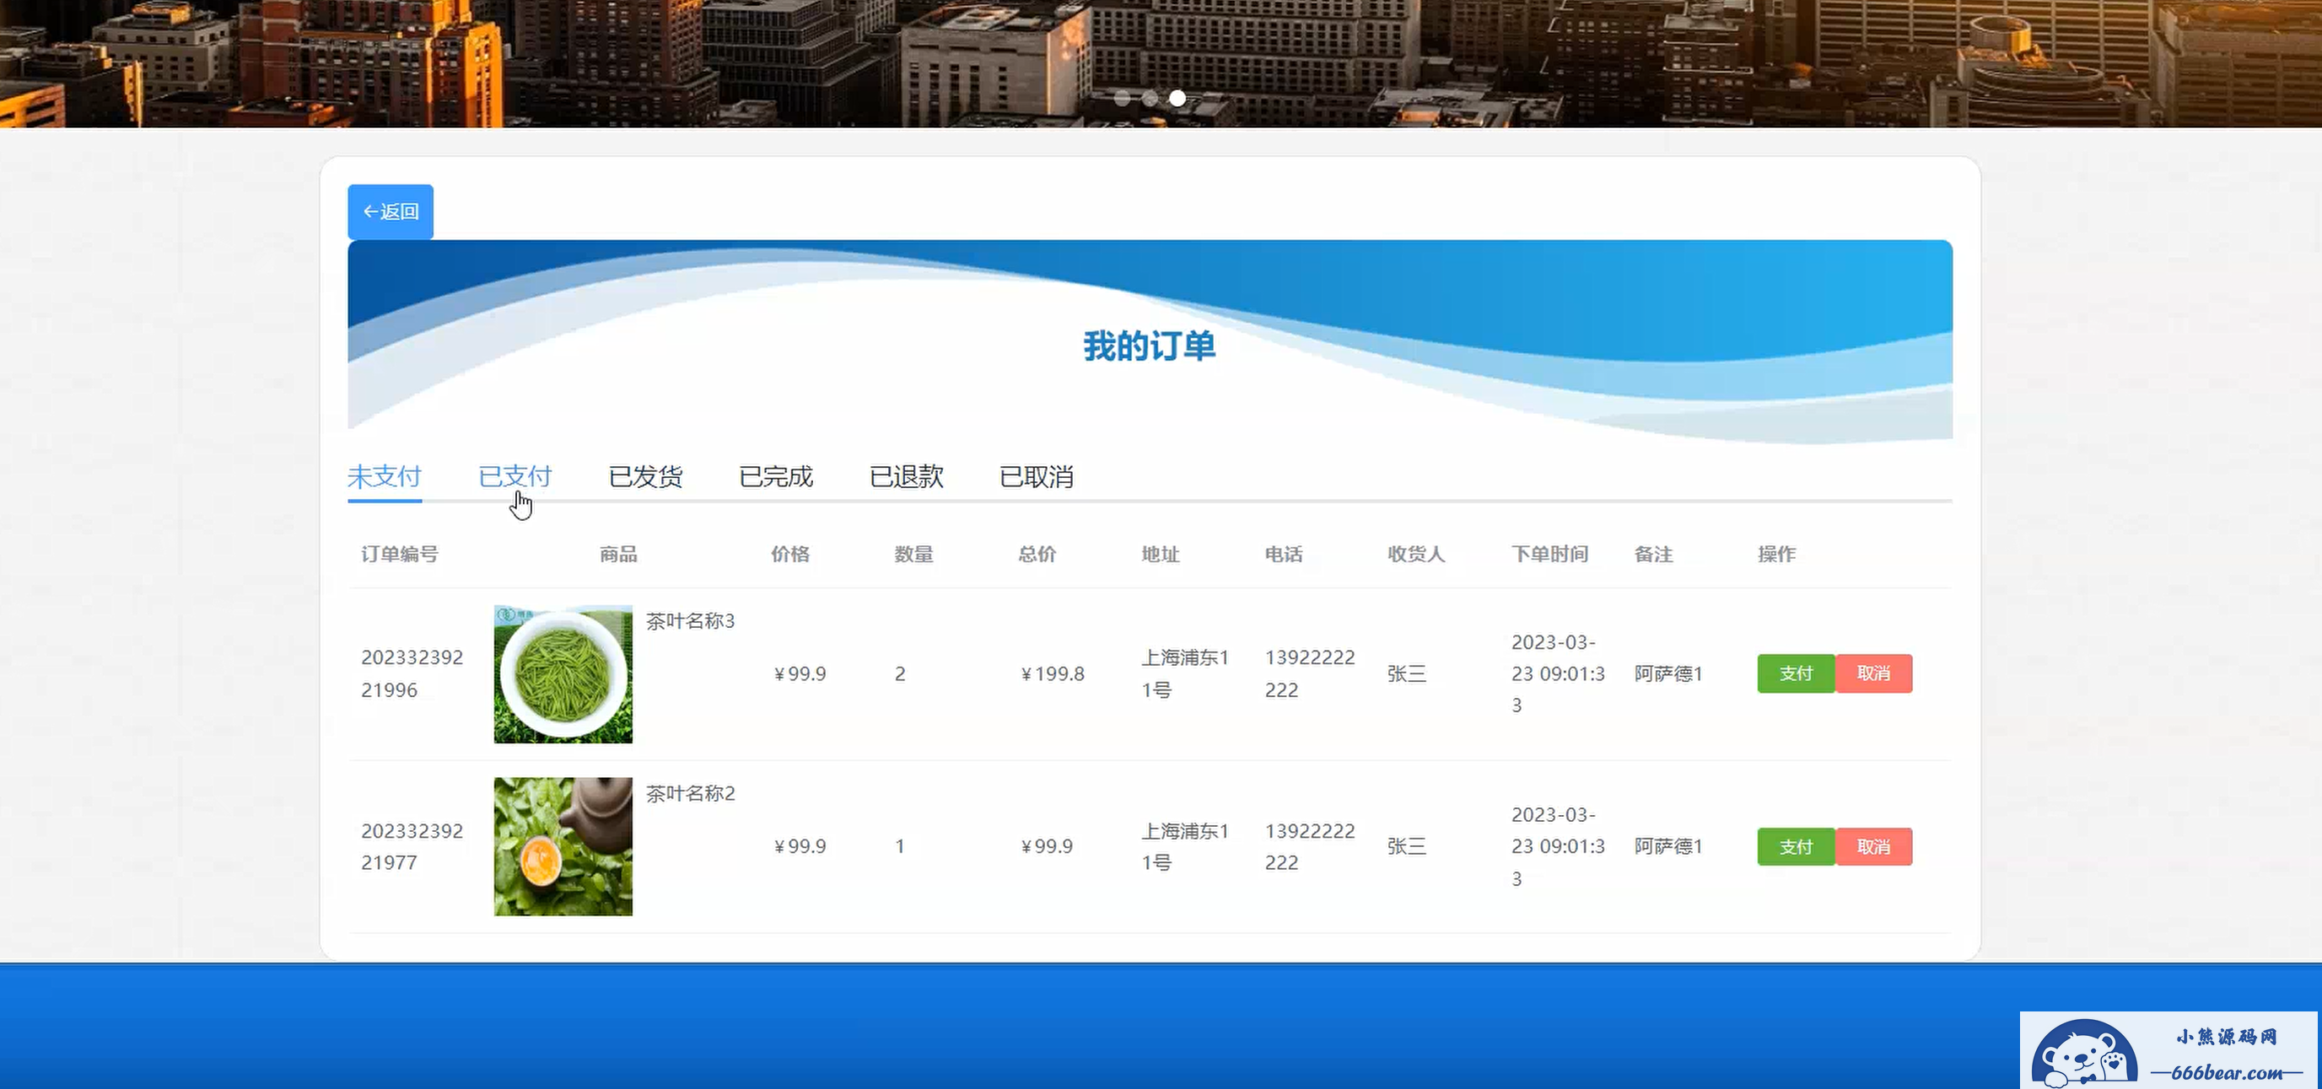2322x1089 pixels.
Task: Select the third active carousel dot
Action: [1178, 98]
